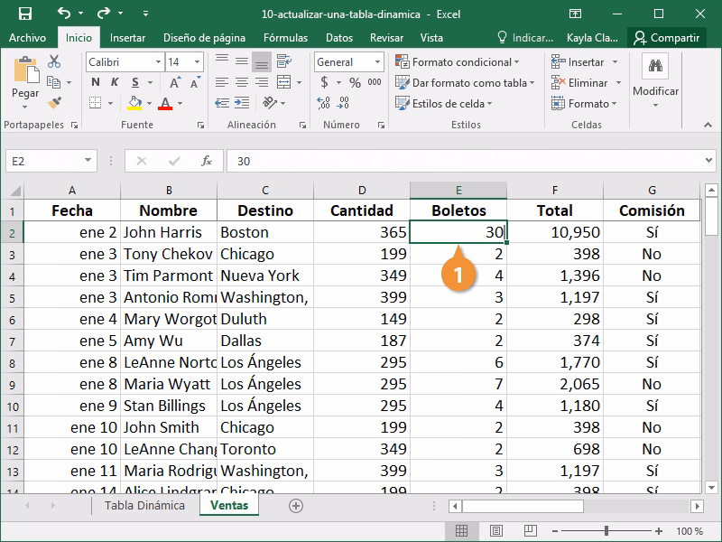
Task: Align text to middle
Action: [242, 61]
